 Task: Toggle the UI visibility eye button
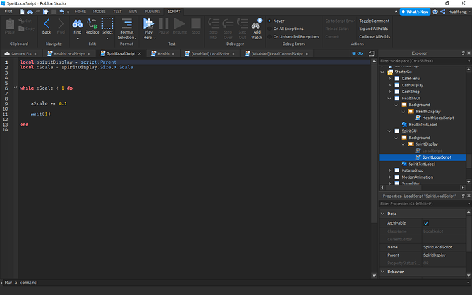tap(358, 53)
